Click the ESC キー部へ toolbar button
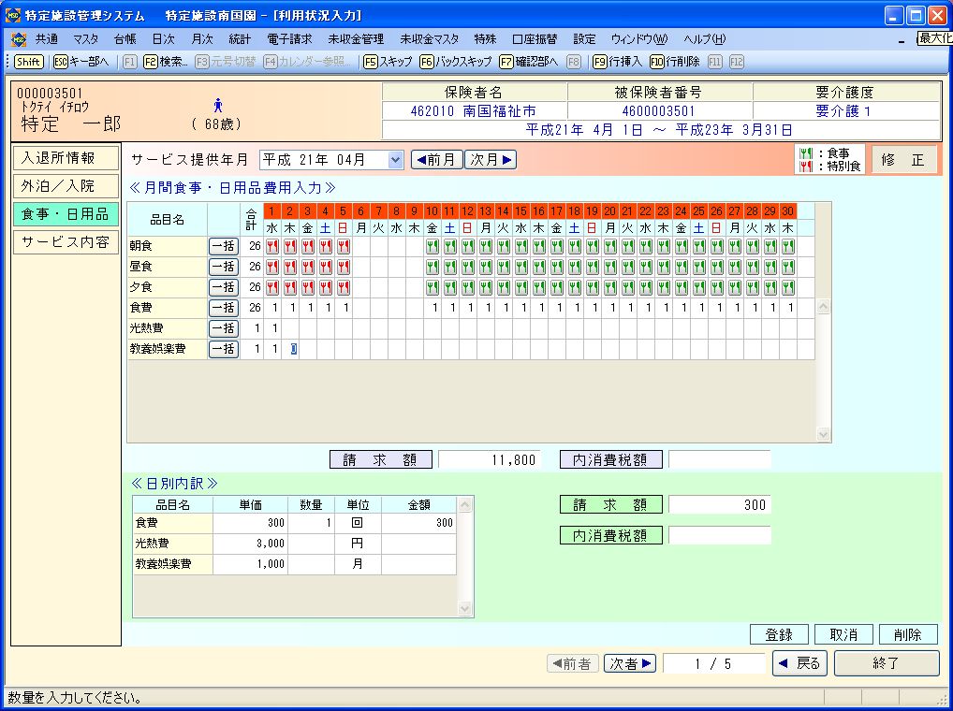The image size is (953, 711). (81, 61)
